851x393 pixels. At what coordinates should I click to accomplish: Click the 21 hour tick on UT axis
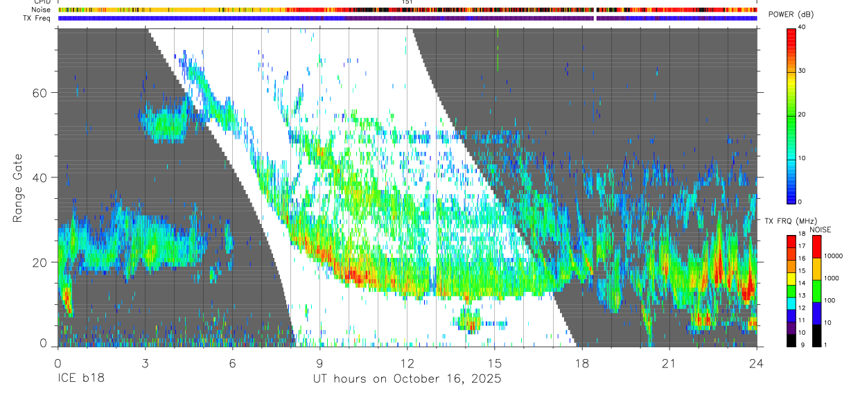(x=669, y=363)
